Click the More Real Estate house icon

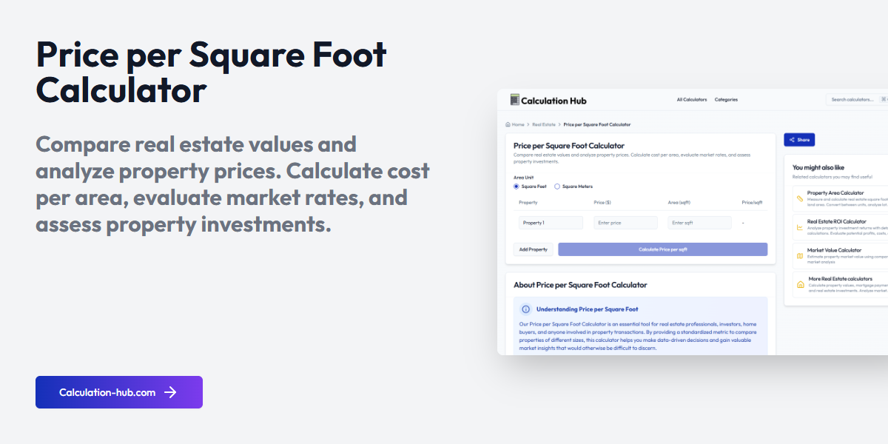point(800,284)
